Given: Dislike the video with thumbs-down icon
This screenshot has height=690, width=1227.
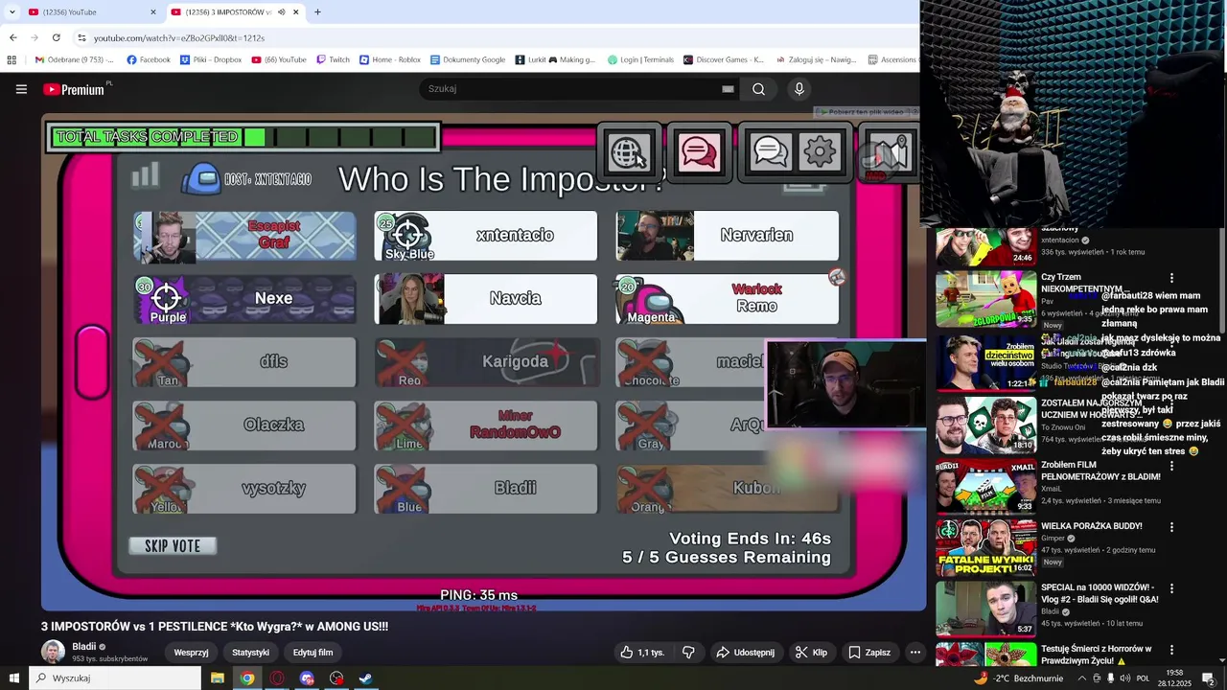Looking at the screenshot, I should pyautogui.click(x=688, y=653).
